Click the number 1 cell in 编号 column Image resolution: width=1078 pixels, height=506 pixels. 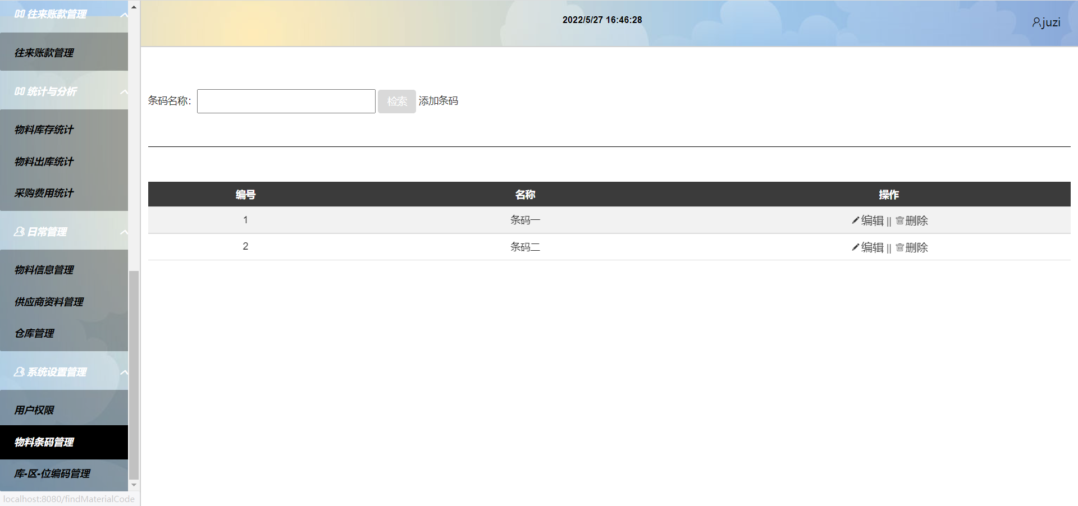point(245,220)
